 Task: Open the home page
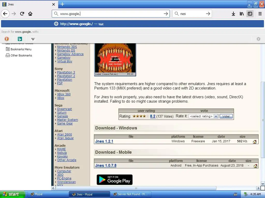click(x=30, y=14)
